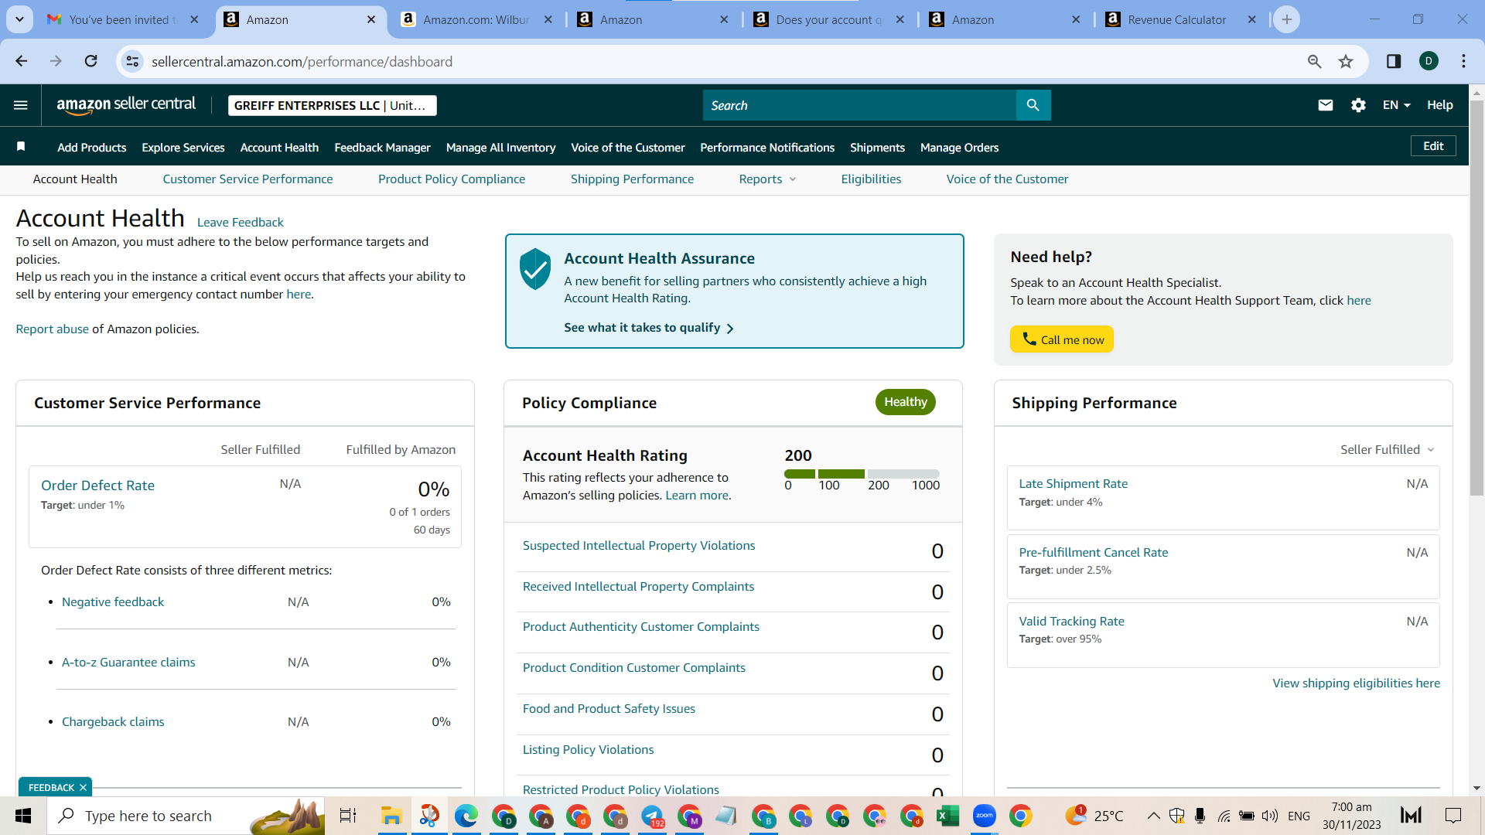The height and width of the screenshot is (835, 1485).
Task: Open the Order Defect Rate link
Action: (97, 486)
